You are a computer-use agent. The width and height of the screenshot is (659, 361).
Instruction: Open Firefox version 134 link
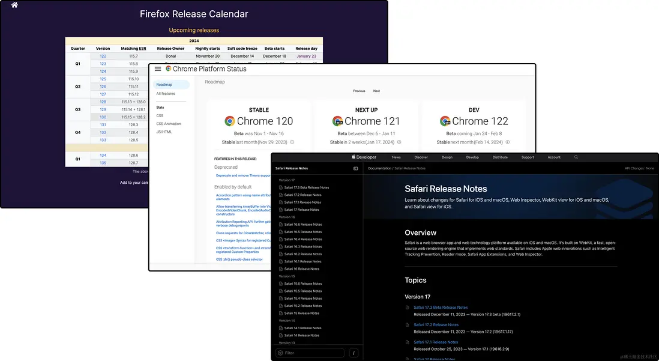103,155
